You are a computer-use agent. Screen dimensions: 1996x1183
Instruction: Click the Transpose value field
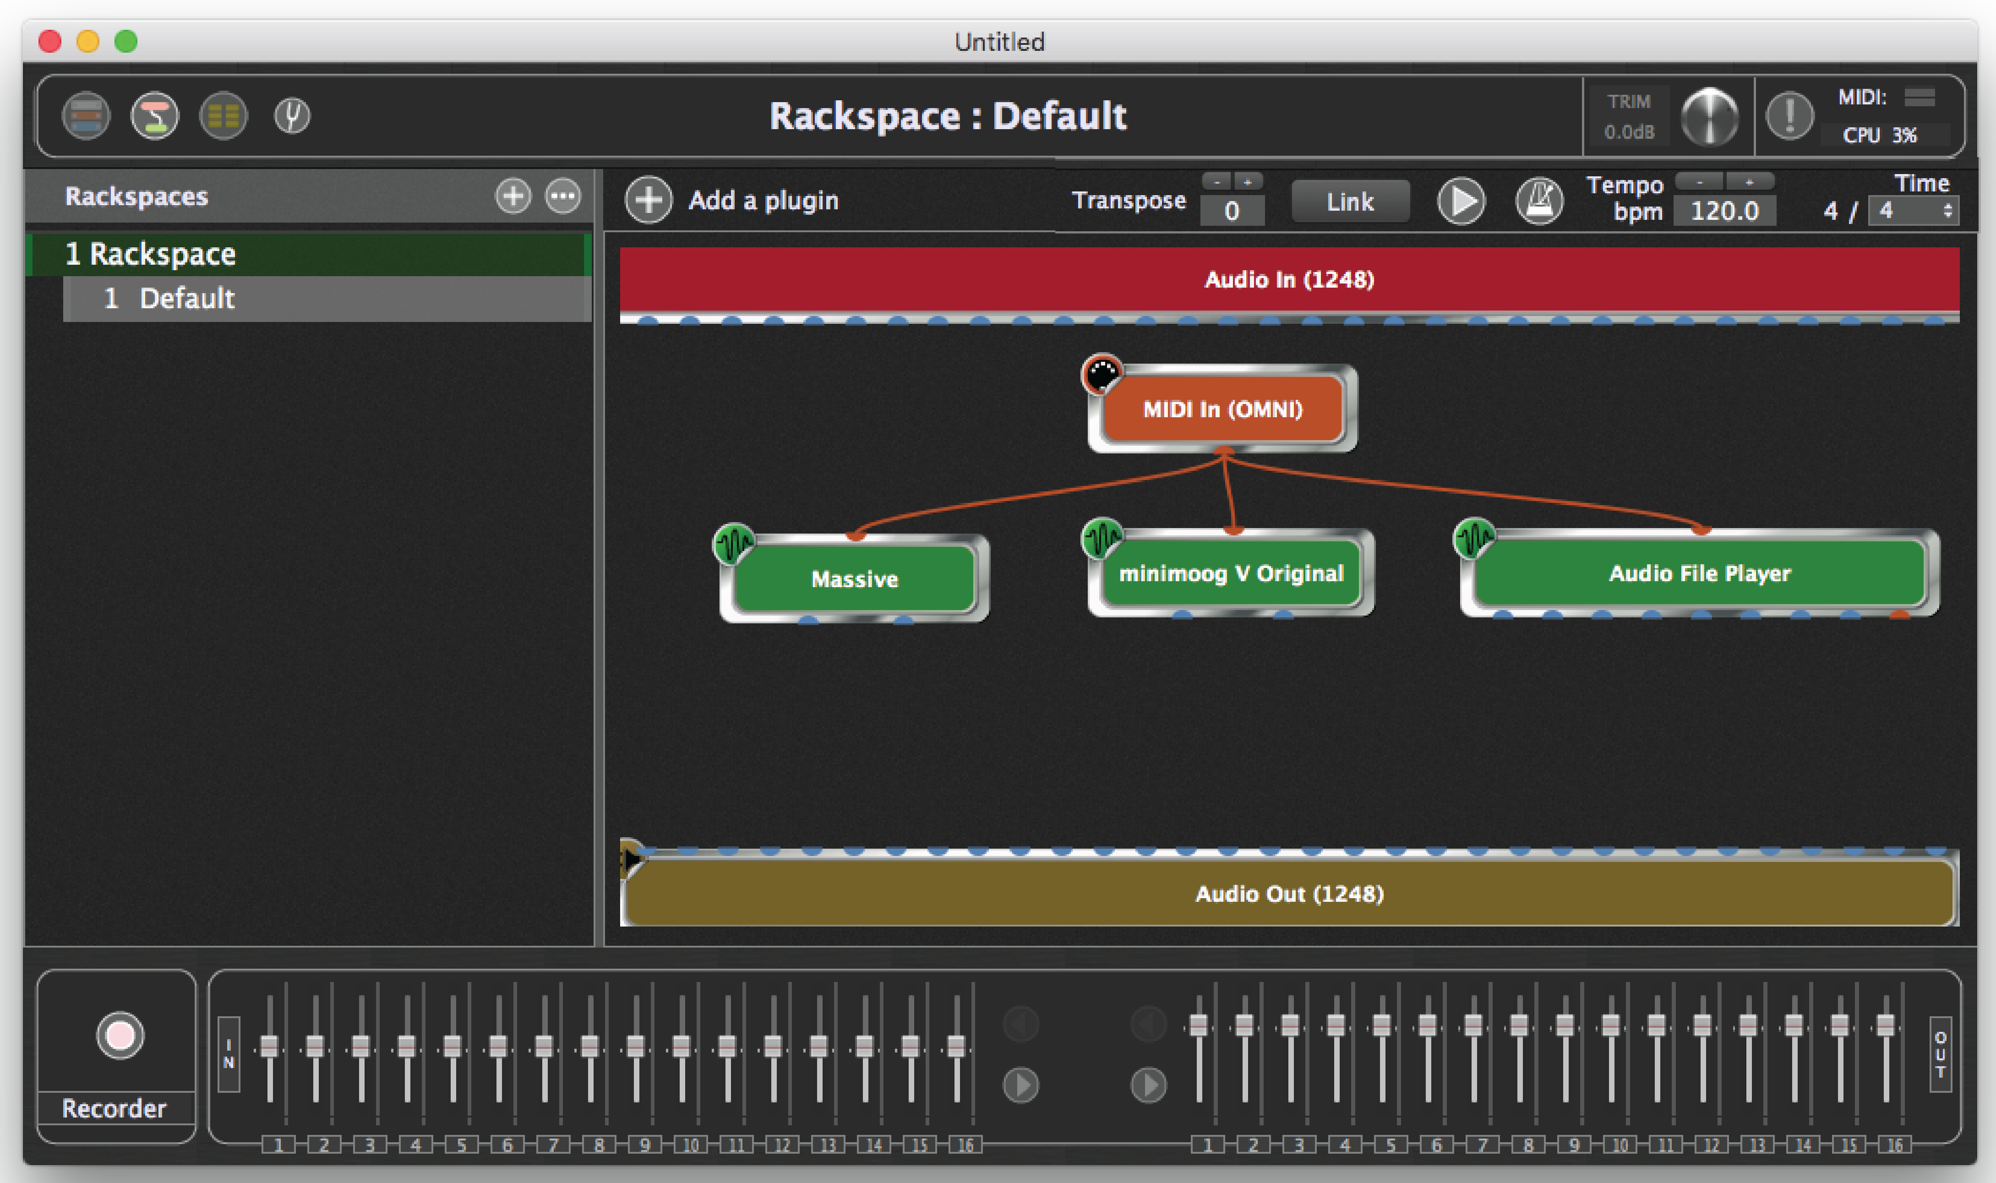coord(1233,211)
